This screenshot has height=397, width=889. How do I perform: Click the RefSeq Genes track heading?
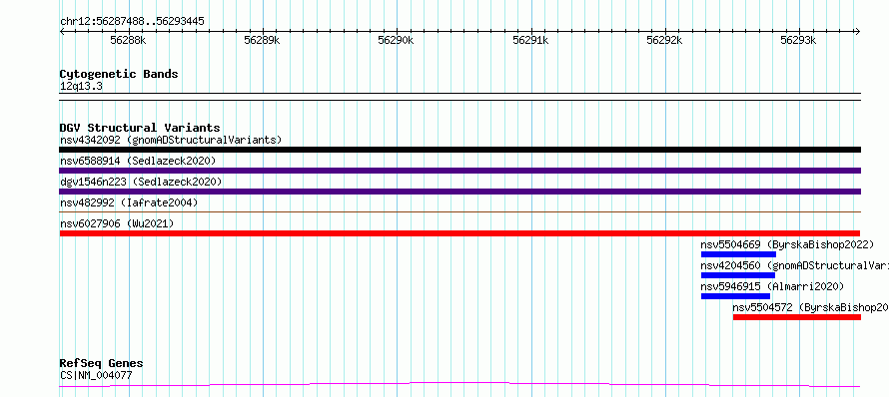pos(102,364)
